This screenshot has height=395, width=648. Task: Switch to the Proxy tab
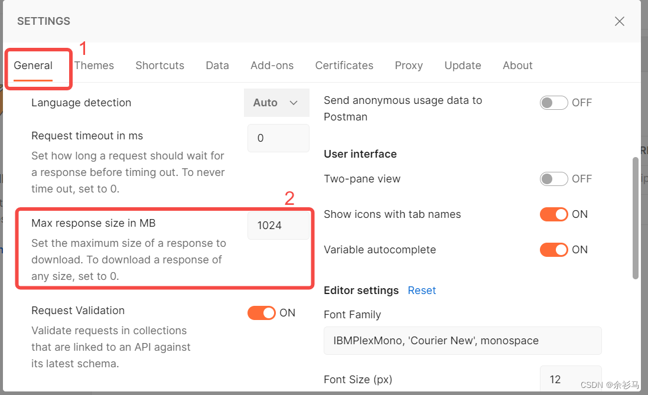pyautogui.click(x=409, y=66)
